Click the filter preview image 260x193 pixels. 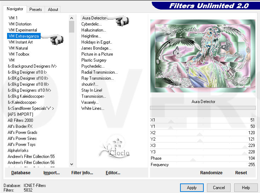coord(203,56)
